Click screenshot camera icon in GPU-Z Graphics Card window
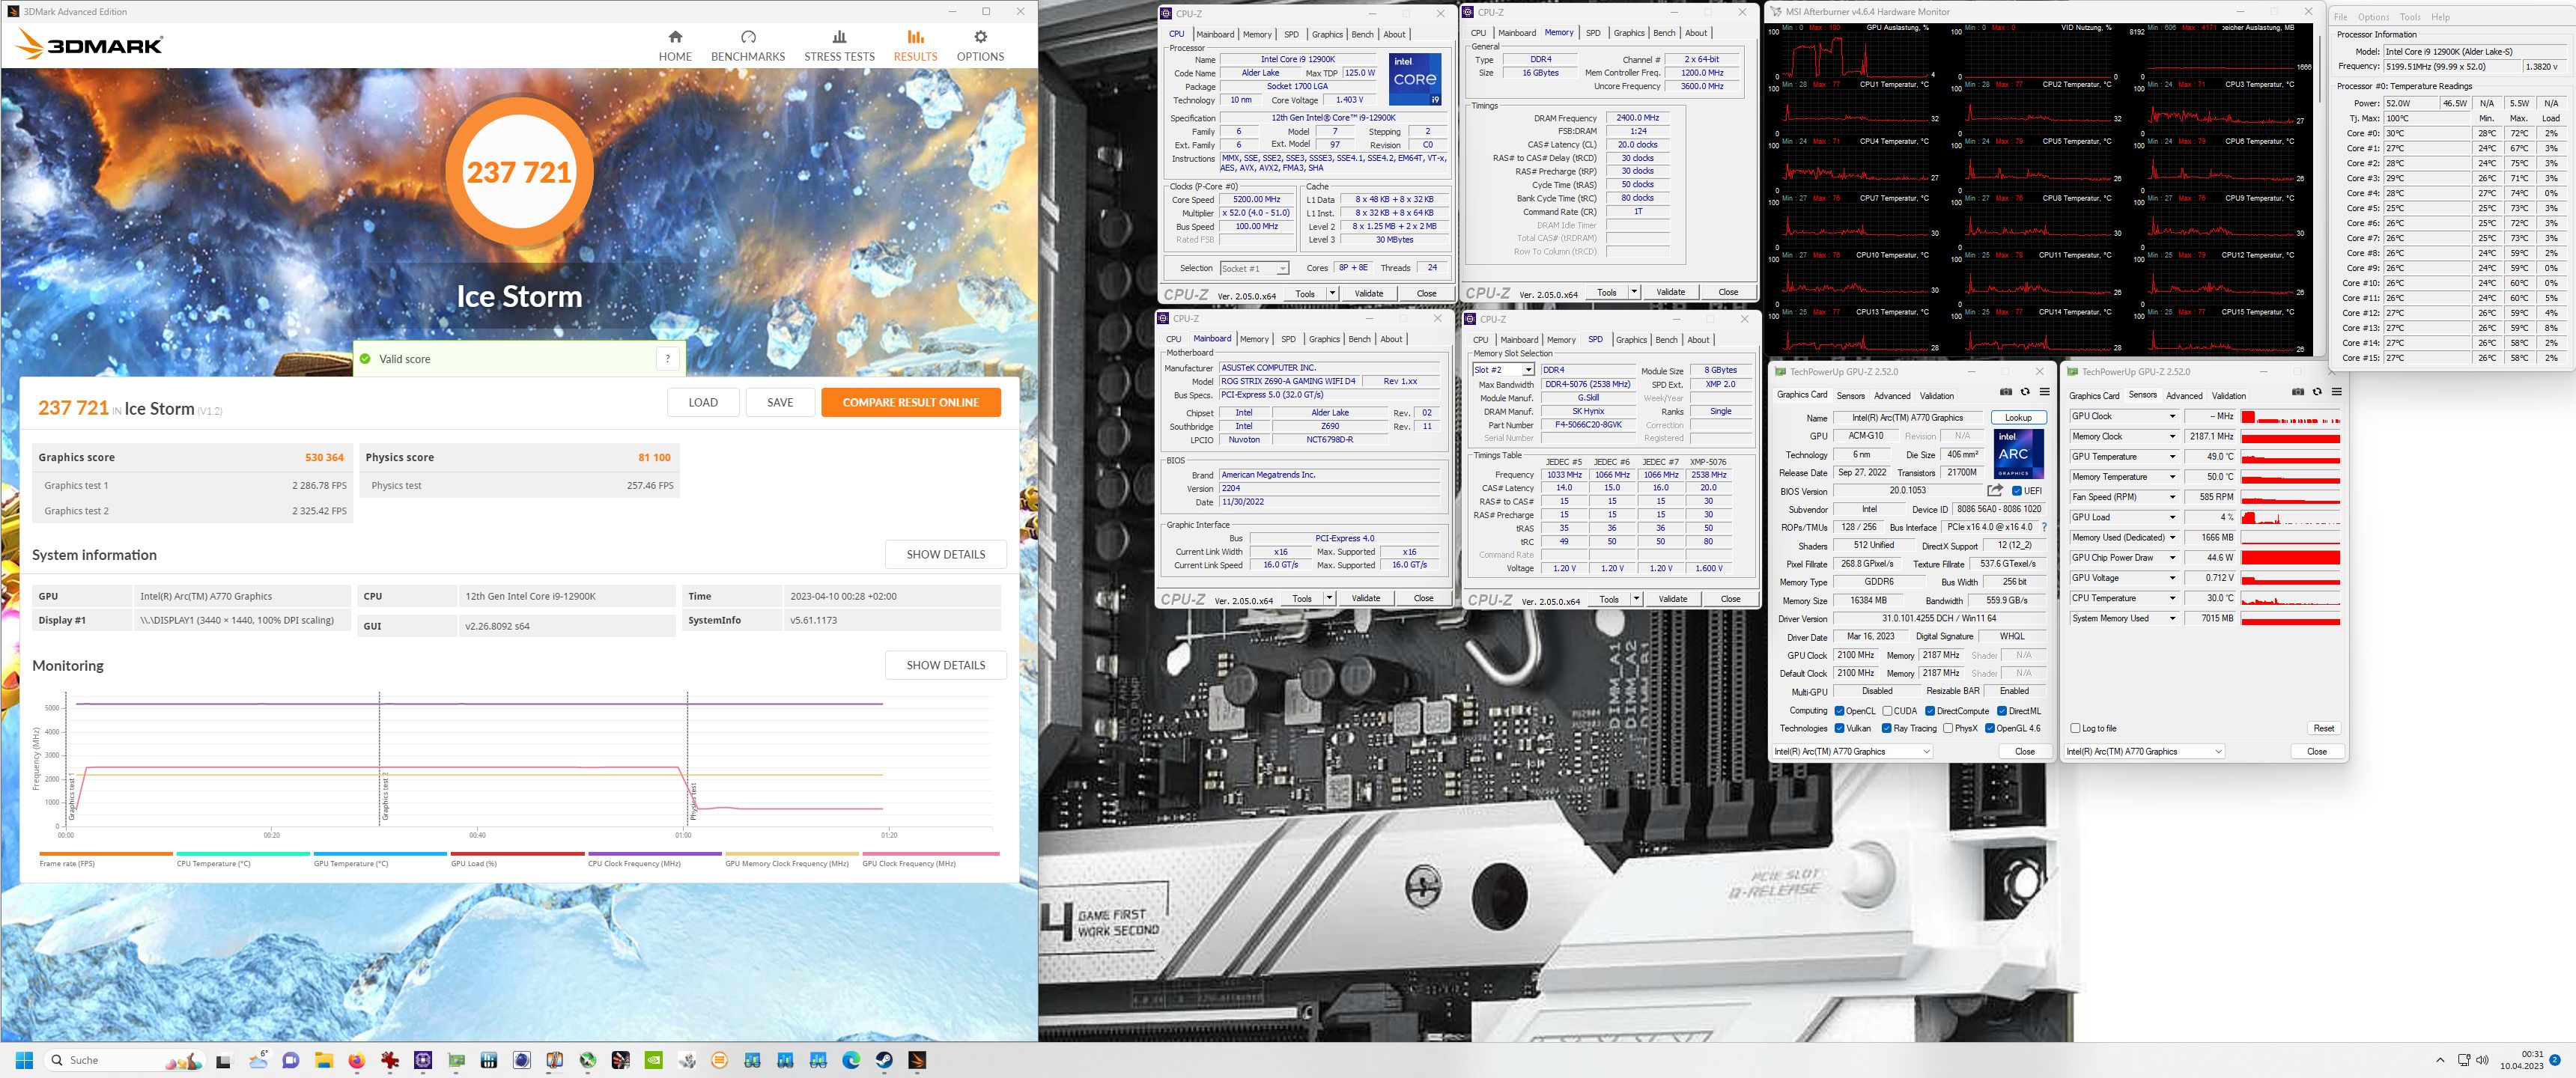 (x=2005, y=392)
